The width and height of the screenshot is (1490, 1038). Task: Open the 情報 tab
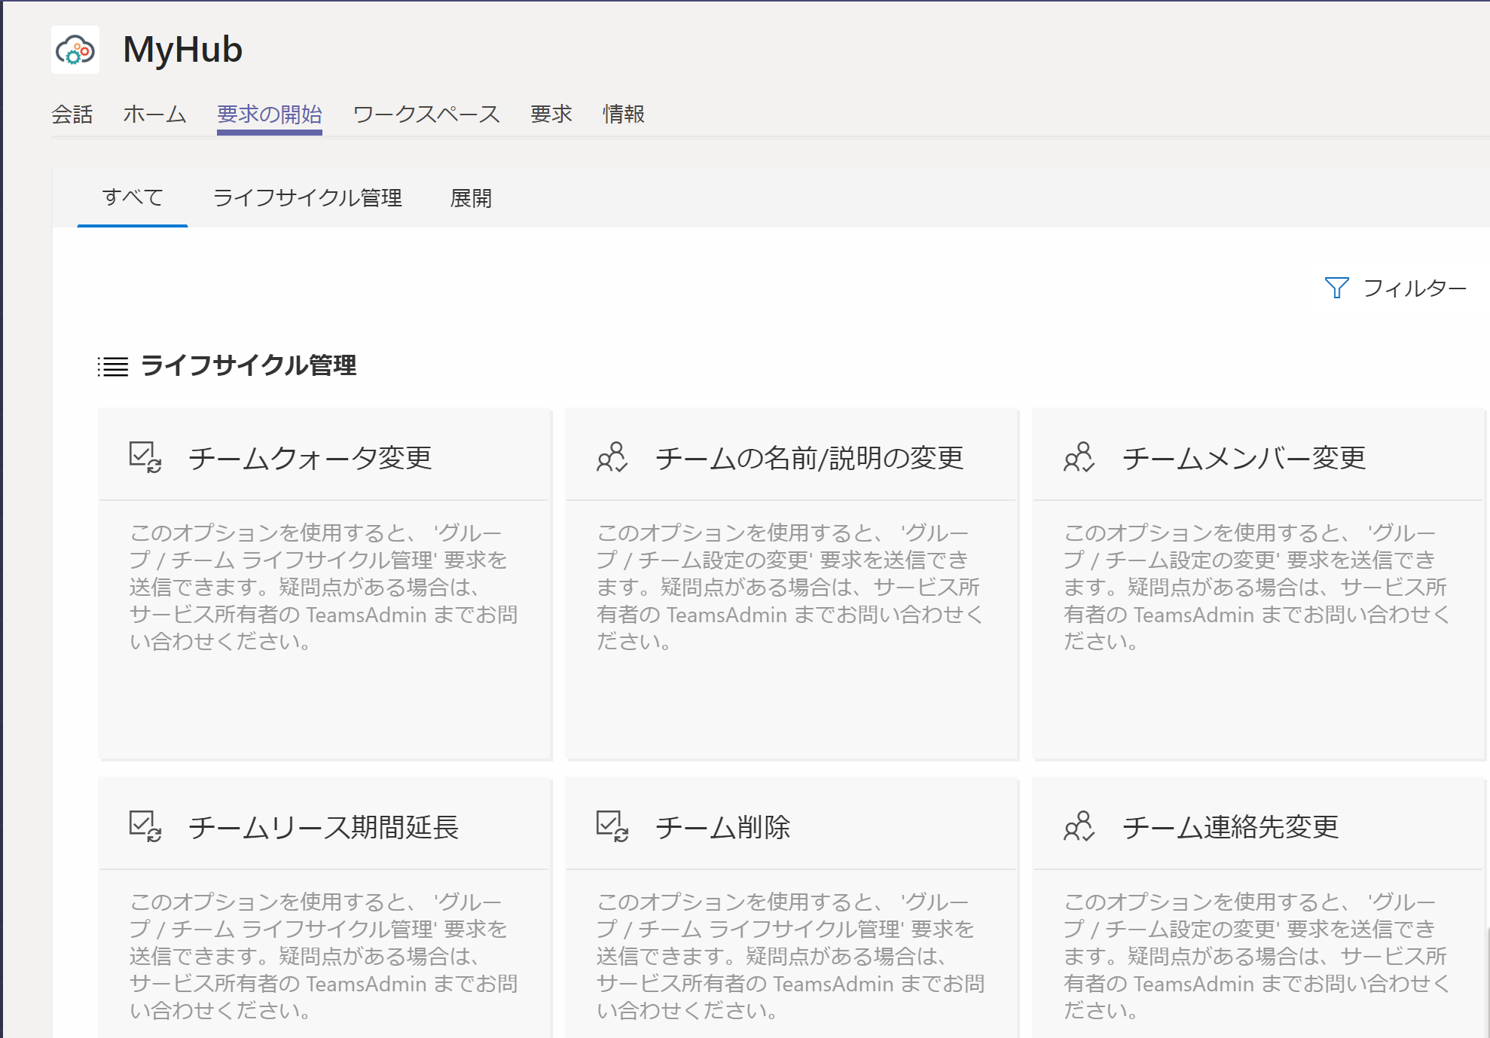click(x=624, y=114)
